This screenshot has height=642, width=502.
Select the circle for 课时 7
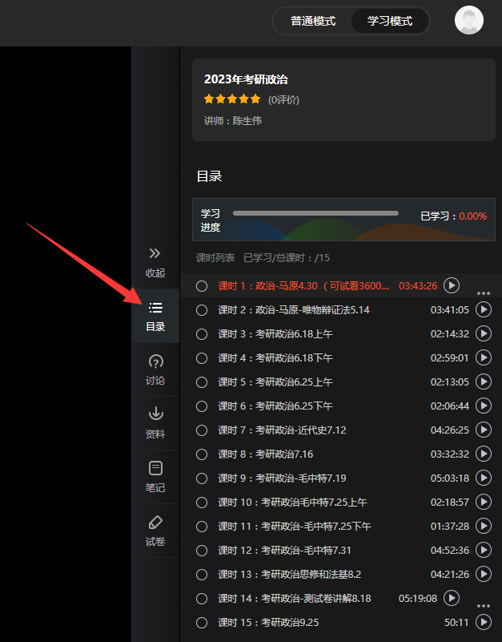click(x=202, y=430)
